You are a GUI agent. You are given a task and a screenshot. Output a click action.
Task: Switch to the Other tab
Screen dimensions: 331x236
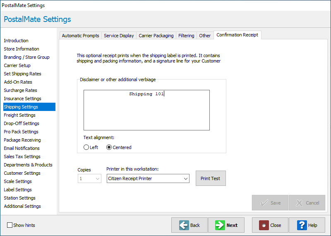[205, 36]
